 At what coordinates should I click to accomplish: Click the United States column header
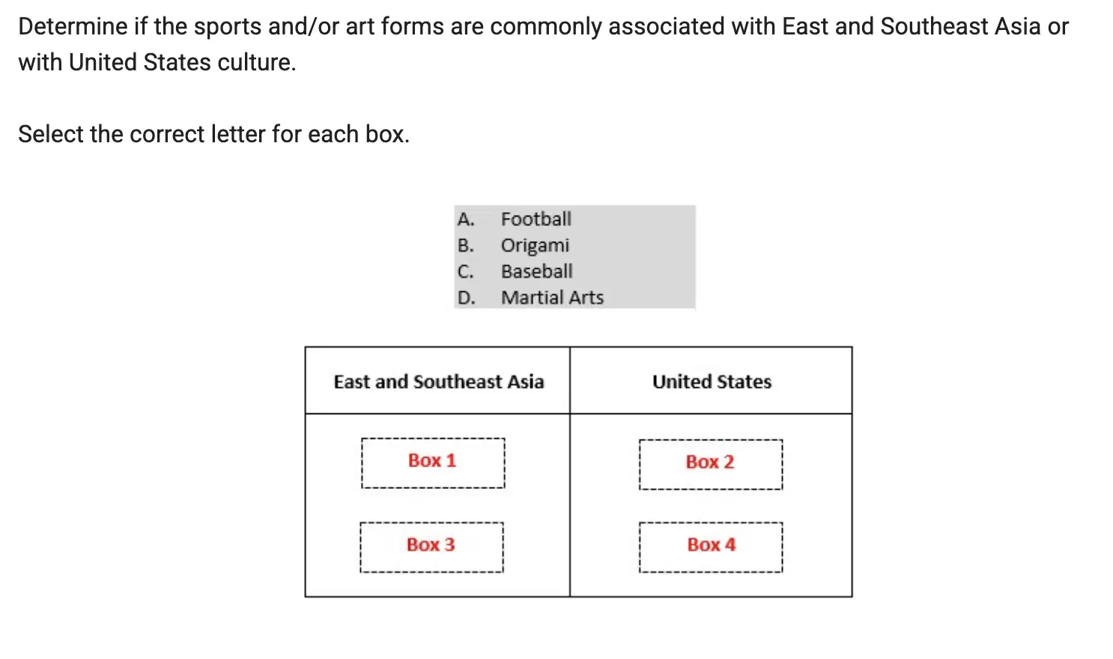[712, 381]
